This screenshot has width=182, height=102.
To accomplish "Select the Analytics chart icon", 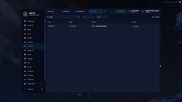I will (x=25, y=80).
